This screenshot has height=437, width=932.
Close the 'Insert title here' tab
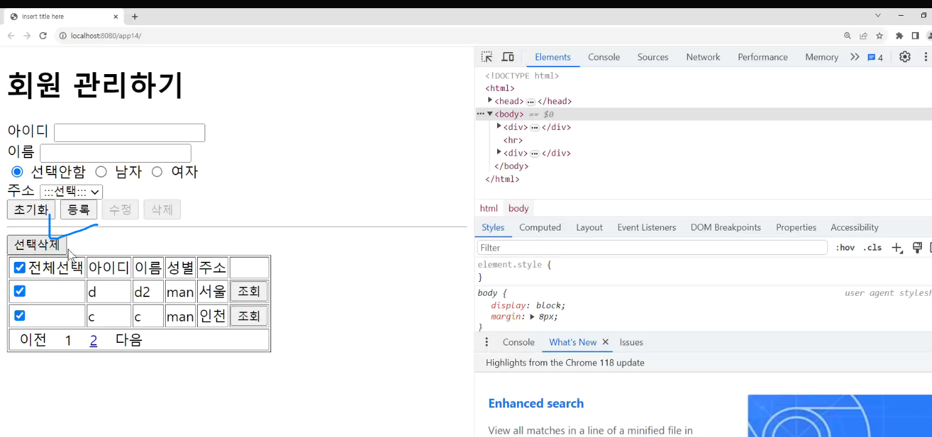tap(116, 16)
